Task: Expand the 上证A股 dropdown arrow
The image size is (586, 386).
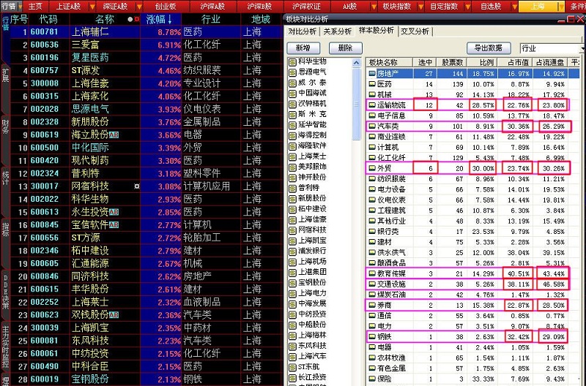Action: tap(92, 7)
